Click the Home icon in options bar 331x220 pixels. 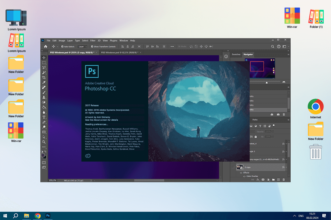[46, 46]
